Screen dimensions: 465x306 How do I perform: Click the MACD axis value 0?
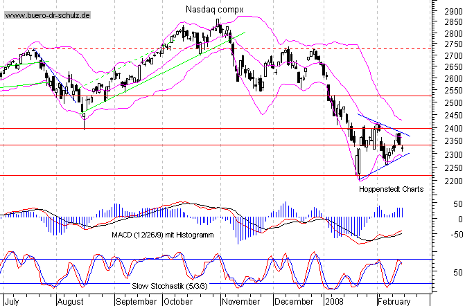tap(460, 219)
